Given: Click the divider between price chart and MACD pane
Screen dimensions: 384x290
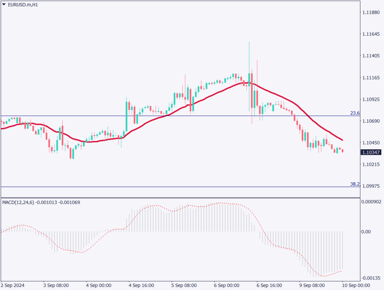Looking at the screenshot, I should (x=180, y=197).
